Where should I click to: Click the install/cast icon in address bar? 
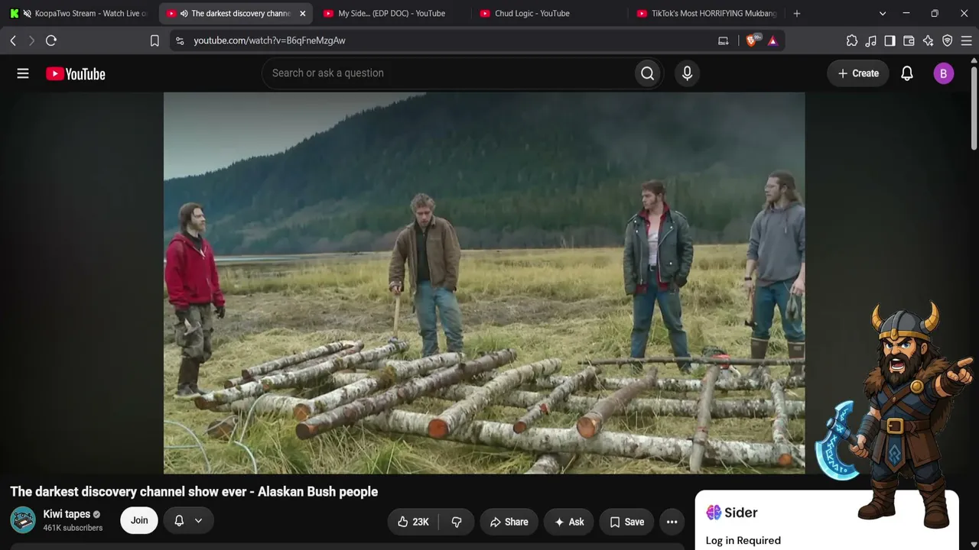click(724, 40)
